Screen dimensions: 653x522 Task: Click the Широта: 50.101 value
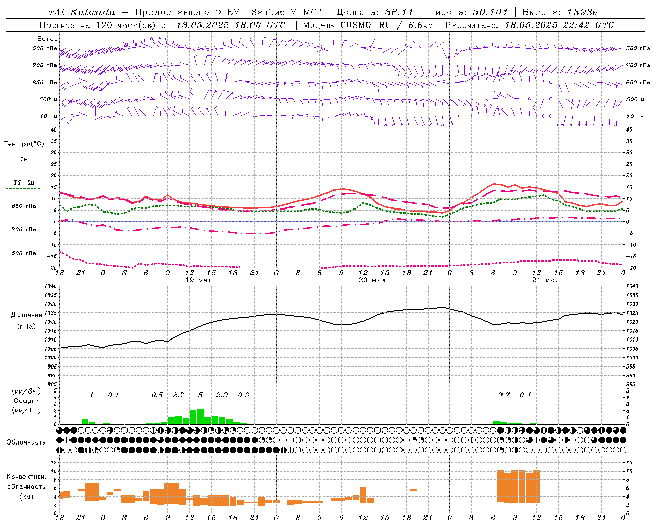point(468,12)
